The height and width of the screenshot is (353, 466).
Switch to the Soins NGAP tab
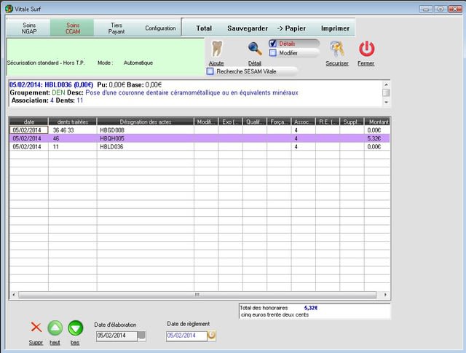tap(29, 28)
